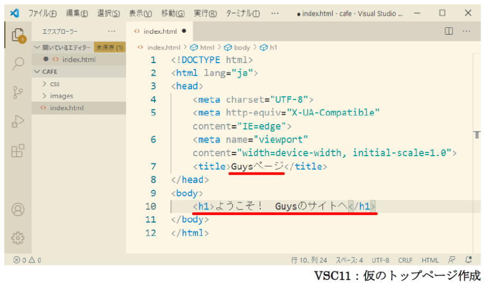Click the closing </head> tag
Image resolution: width=491 pixels, height=283 pixels.
pos(190,180)
